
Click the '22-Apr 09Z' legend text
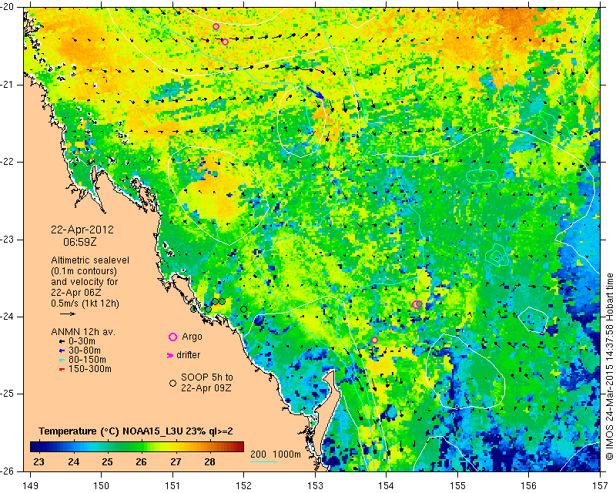206,388
